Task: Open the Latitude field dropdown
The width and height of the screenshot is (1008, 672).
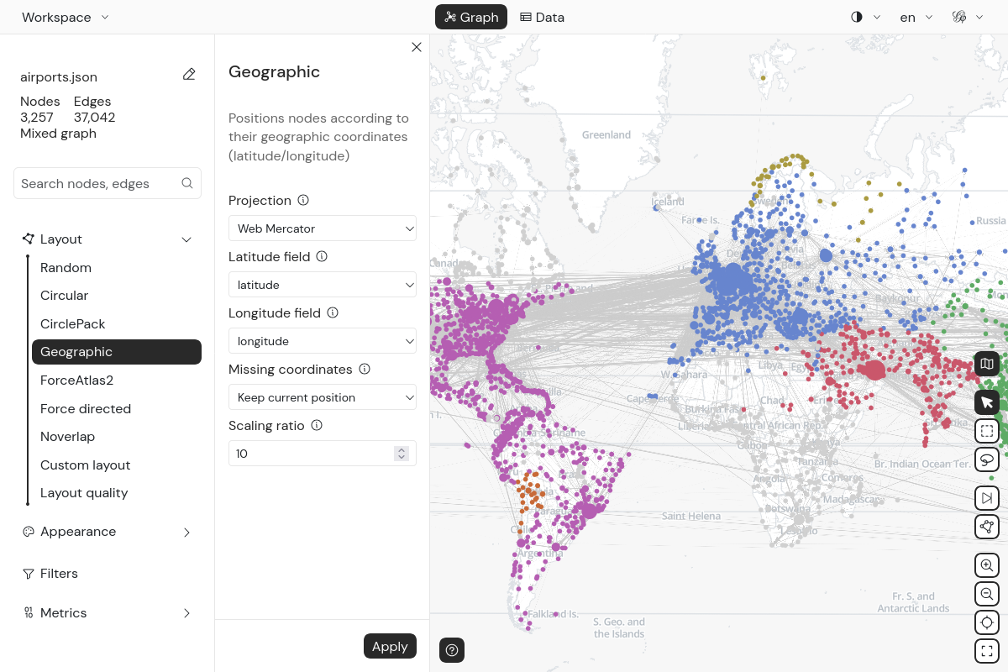Action: (x=323, y=285)
